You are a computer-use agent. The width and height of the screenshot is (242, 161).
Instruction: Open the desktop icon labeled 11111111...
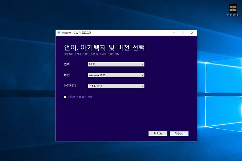click(233, 10)
